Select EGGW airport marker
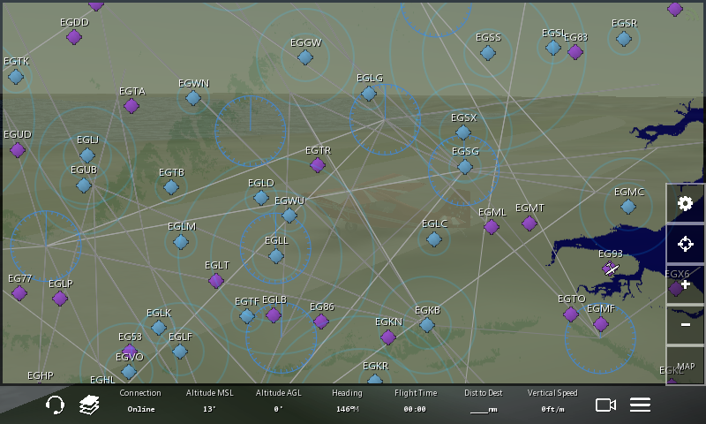706x424 pixels. pyautogui.click(x=305, y=57)
